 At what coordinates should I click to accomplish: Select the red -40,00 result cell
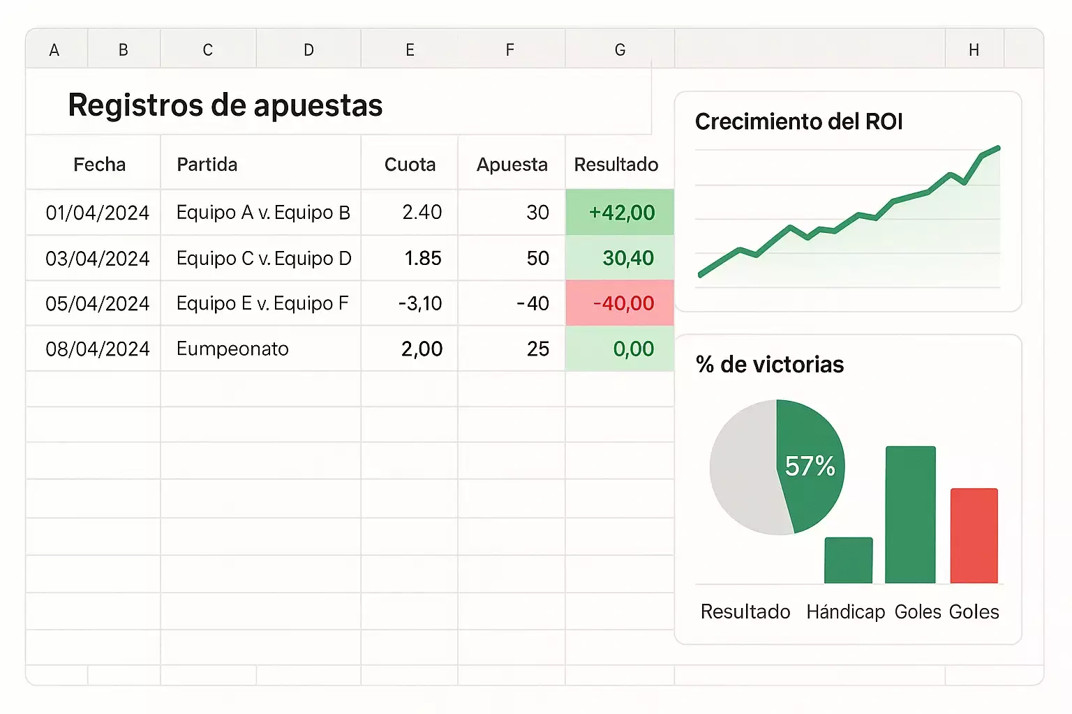(619, 303)
